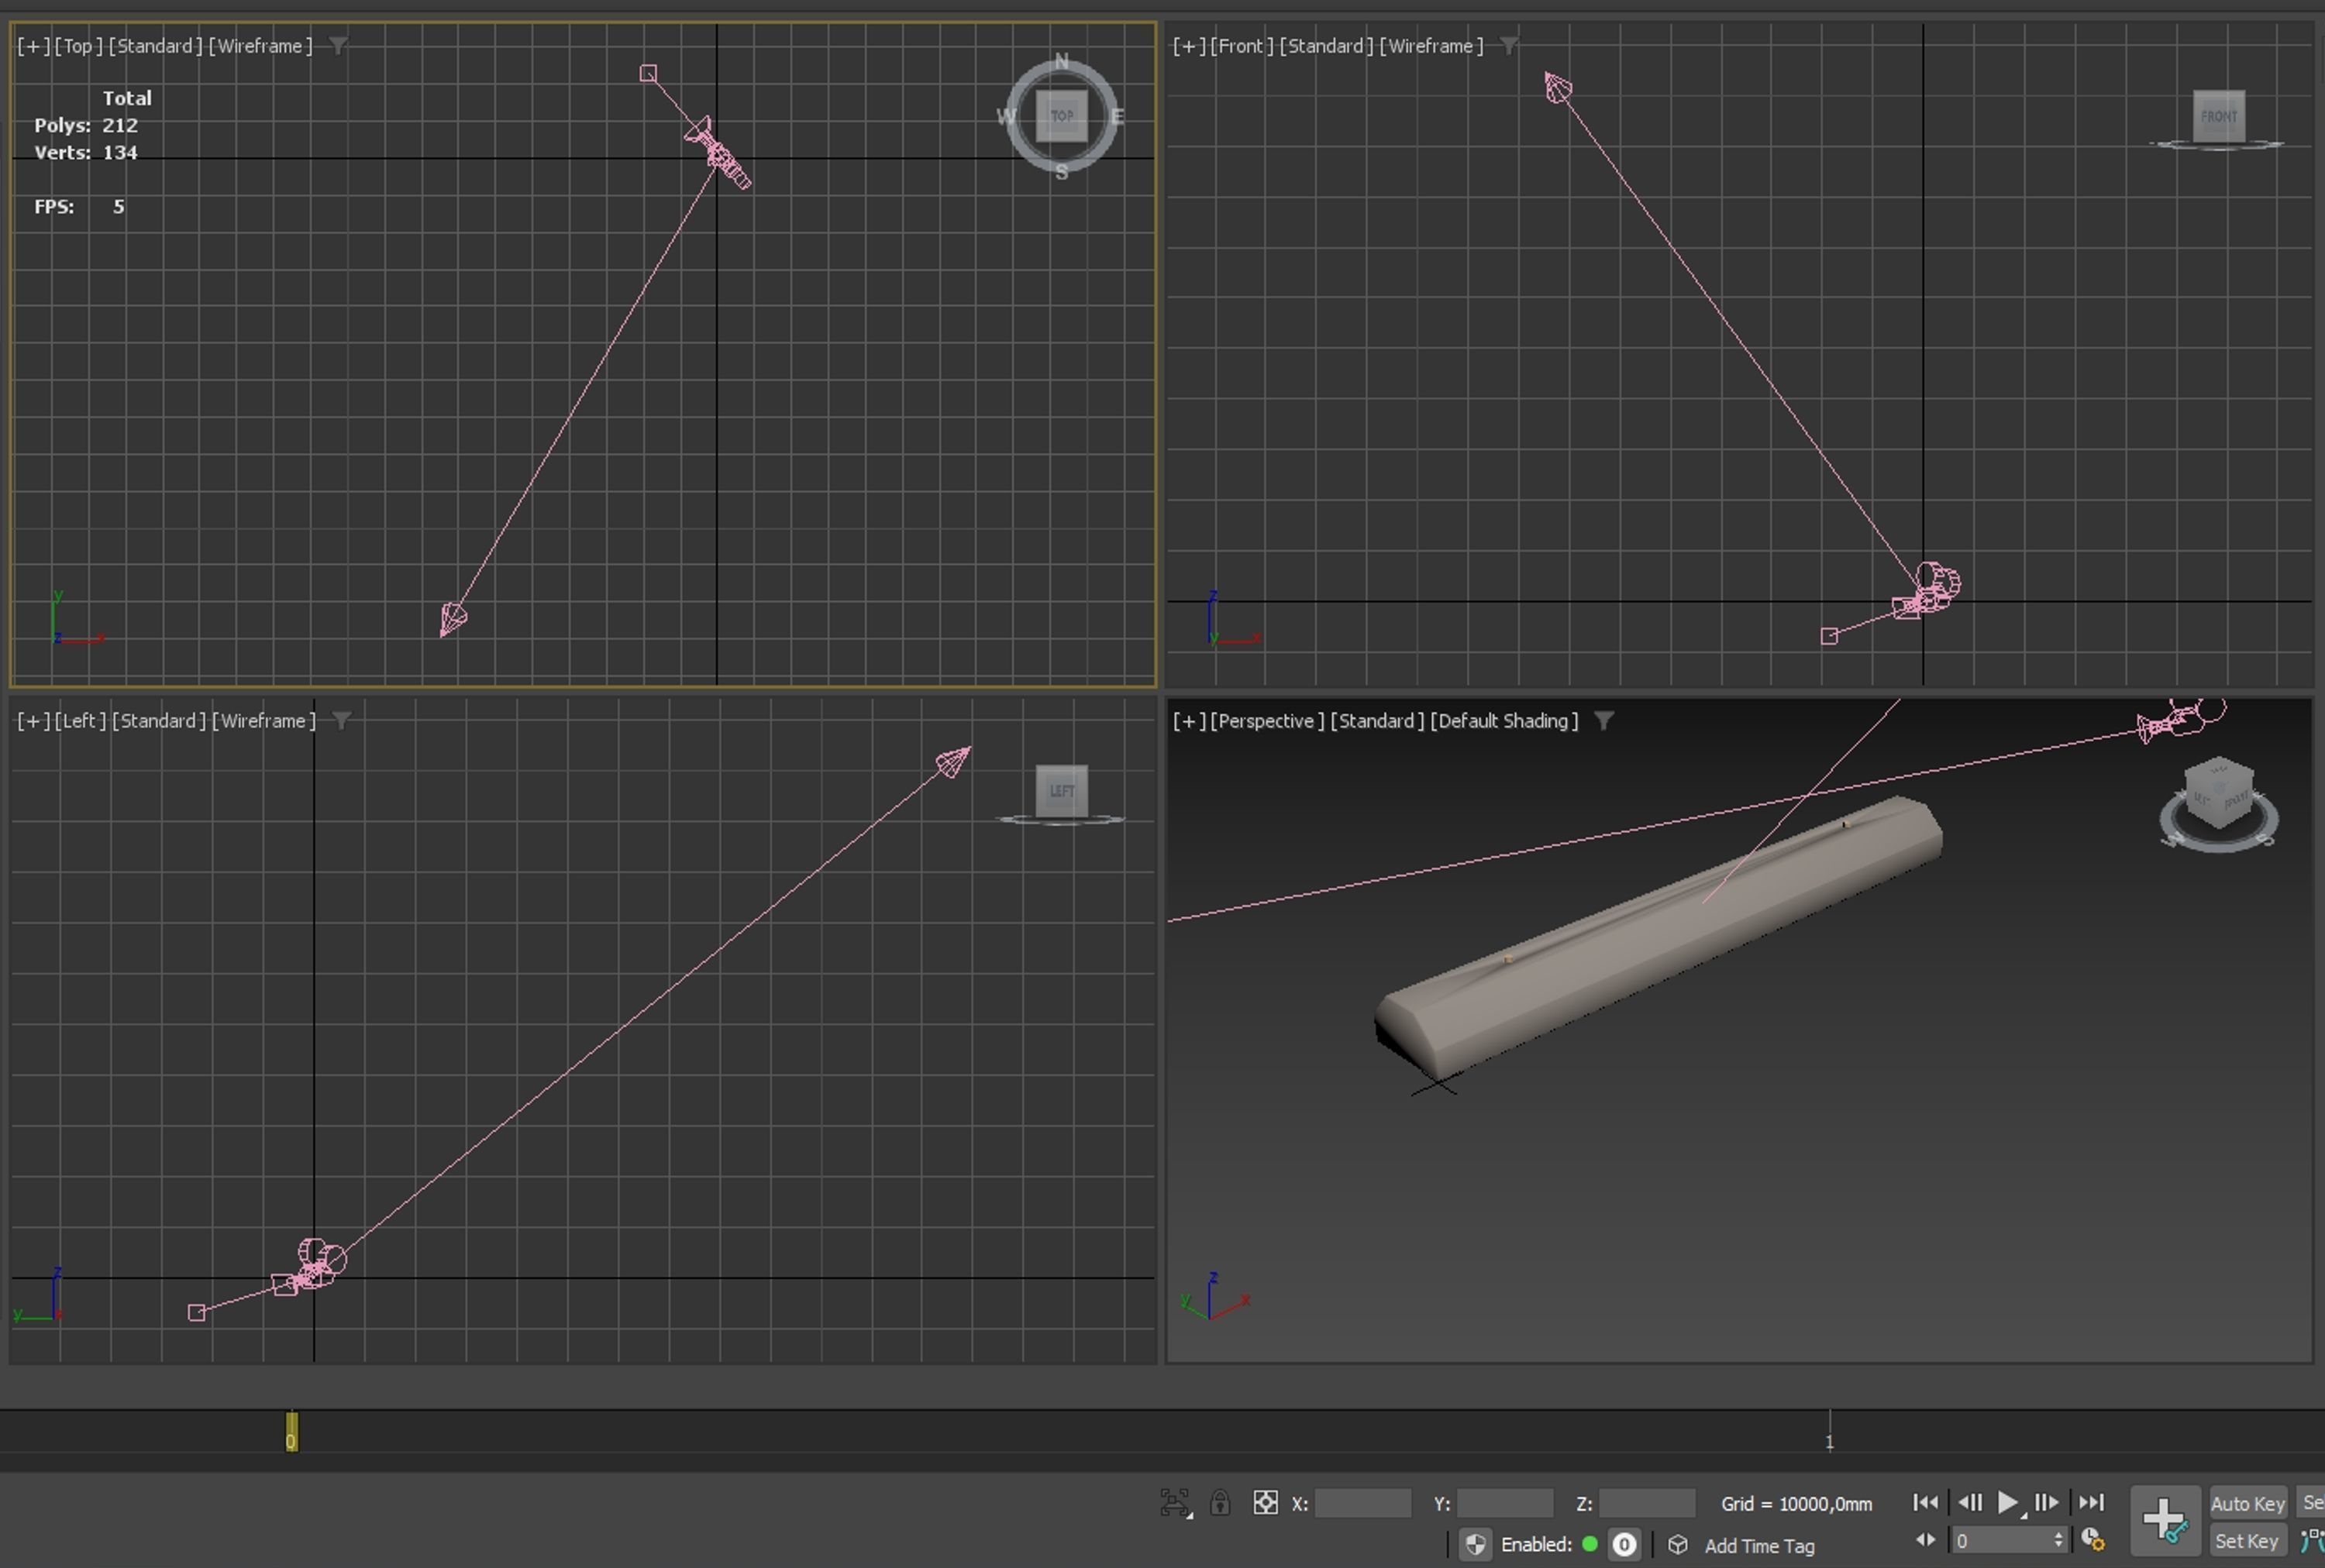Click the X coordinate input field
Screen dimensions: 2325x1568
point(1362,1503)
